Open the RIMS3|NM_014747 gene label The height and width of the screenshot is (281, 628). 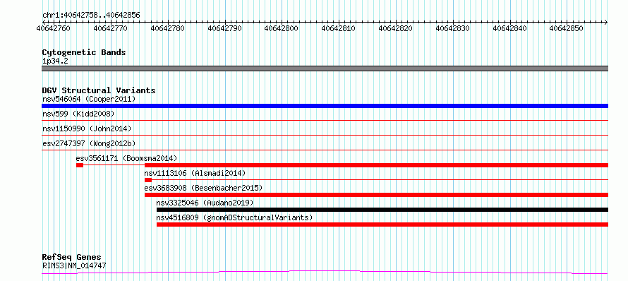click(74, 265)
